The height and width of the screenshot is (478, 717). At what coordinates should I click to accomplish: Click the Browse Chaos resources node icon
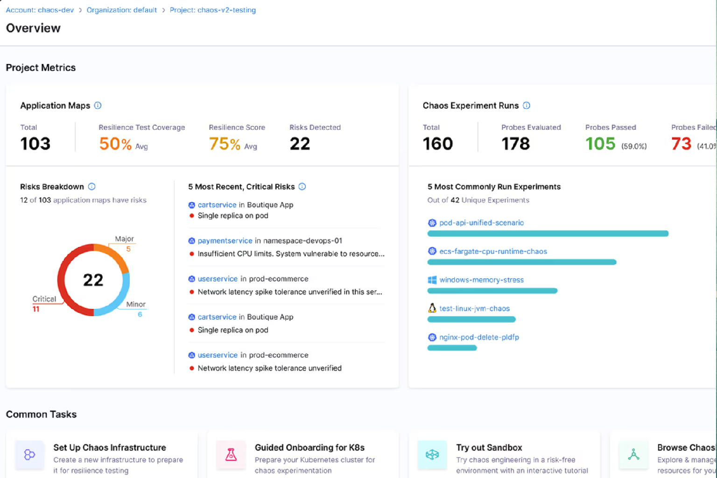pos(633,455)
